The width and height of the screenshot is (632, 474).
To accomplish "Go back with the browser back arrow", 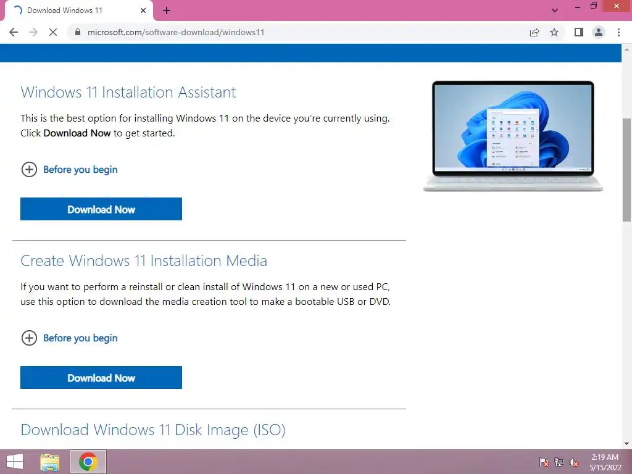I will point(14,32).
